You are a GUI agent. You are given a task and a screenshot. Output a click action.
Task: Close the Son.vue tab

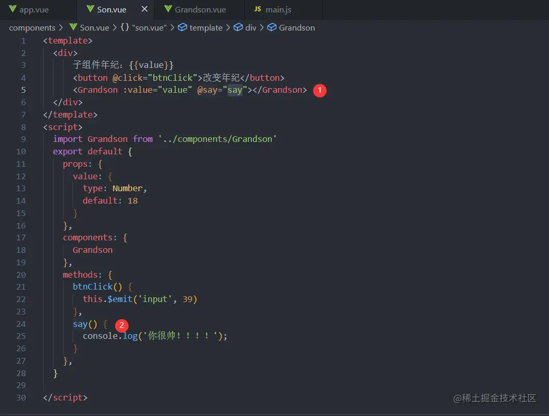tap(144, 9)
